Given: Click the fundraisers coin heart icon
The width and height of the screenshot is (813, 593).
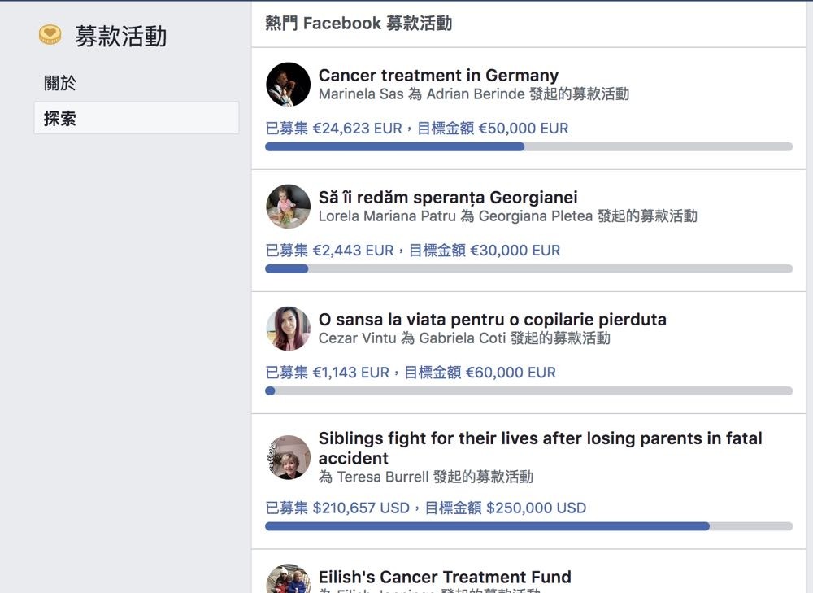Looking at the screenshot, I should pyautogui.click(x=50, y=35).
